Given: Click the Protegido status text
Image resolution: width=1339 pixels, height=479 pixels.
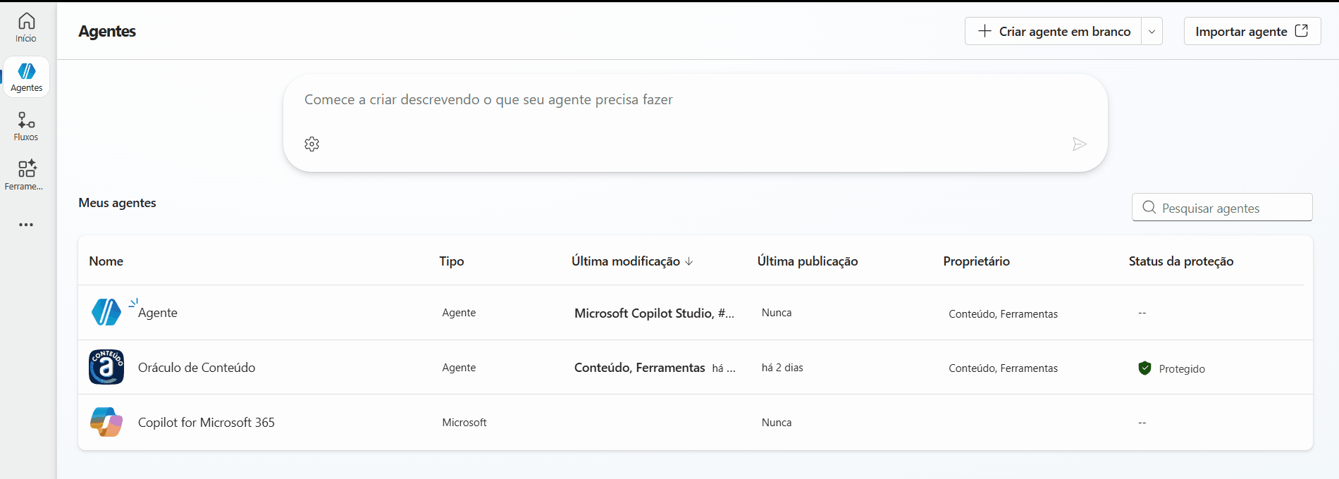Looking at the screenshot, I should (1182, 369).
